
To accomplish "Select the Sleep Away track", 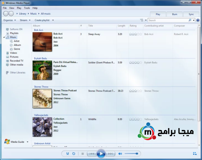I will pyautogui.click(x=94, y=34).
